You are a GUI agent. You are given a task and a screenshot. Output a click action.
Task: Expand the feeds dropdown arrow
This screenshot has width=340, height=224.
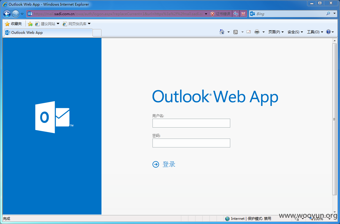242,32
